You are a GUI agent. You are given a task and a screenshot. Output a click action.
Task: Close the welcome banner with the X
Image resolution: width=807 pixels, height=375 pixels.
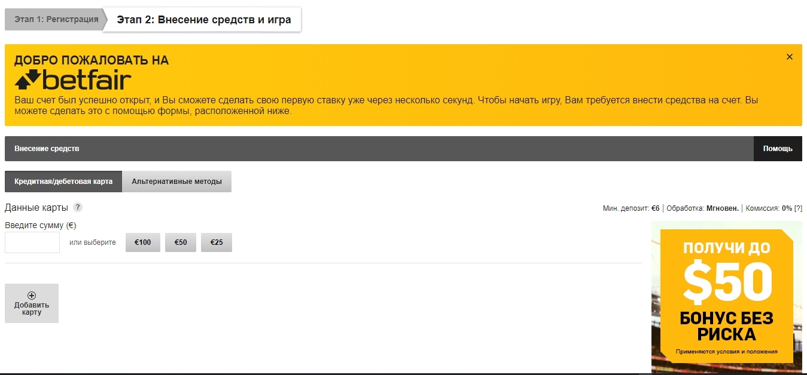click(790, 57)
